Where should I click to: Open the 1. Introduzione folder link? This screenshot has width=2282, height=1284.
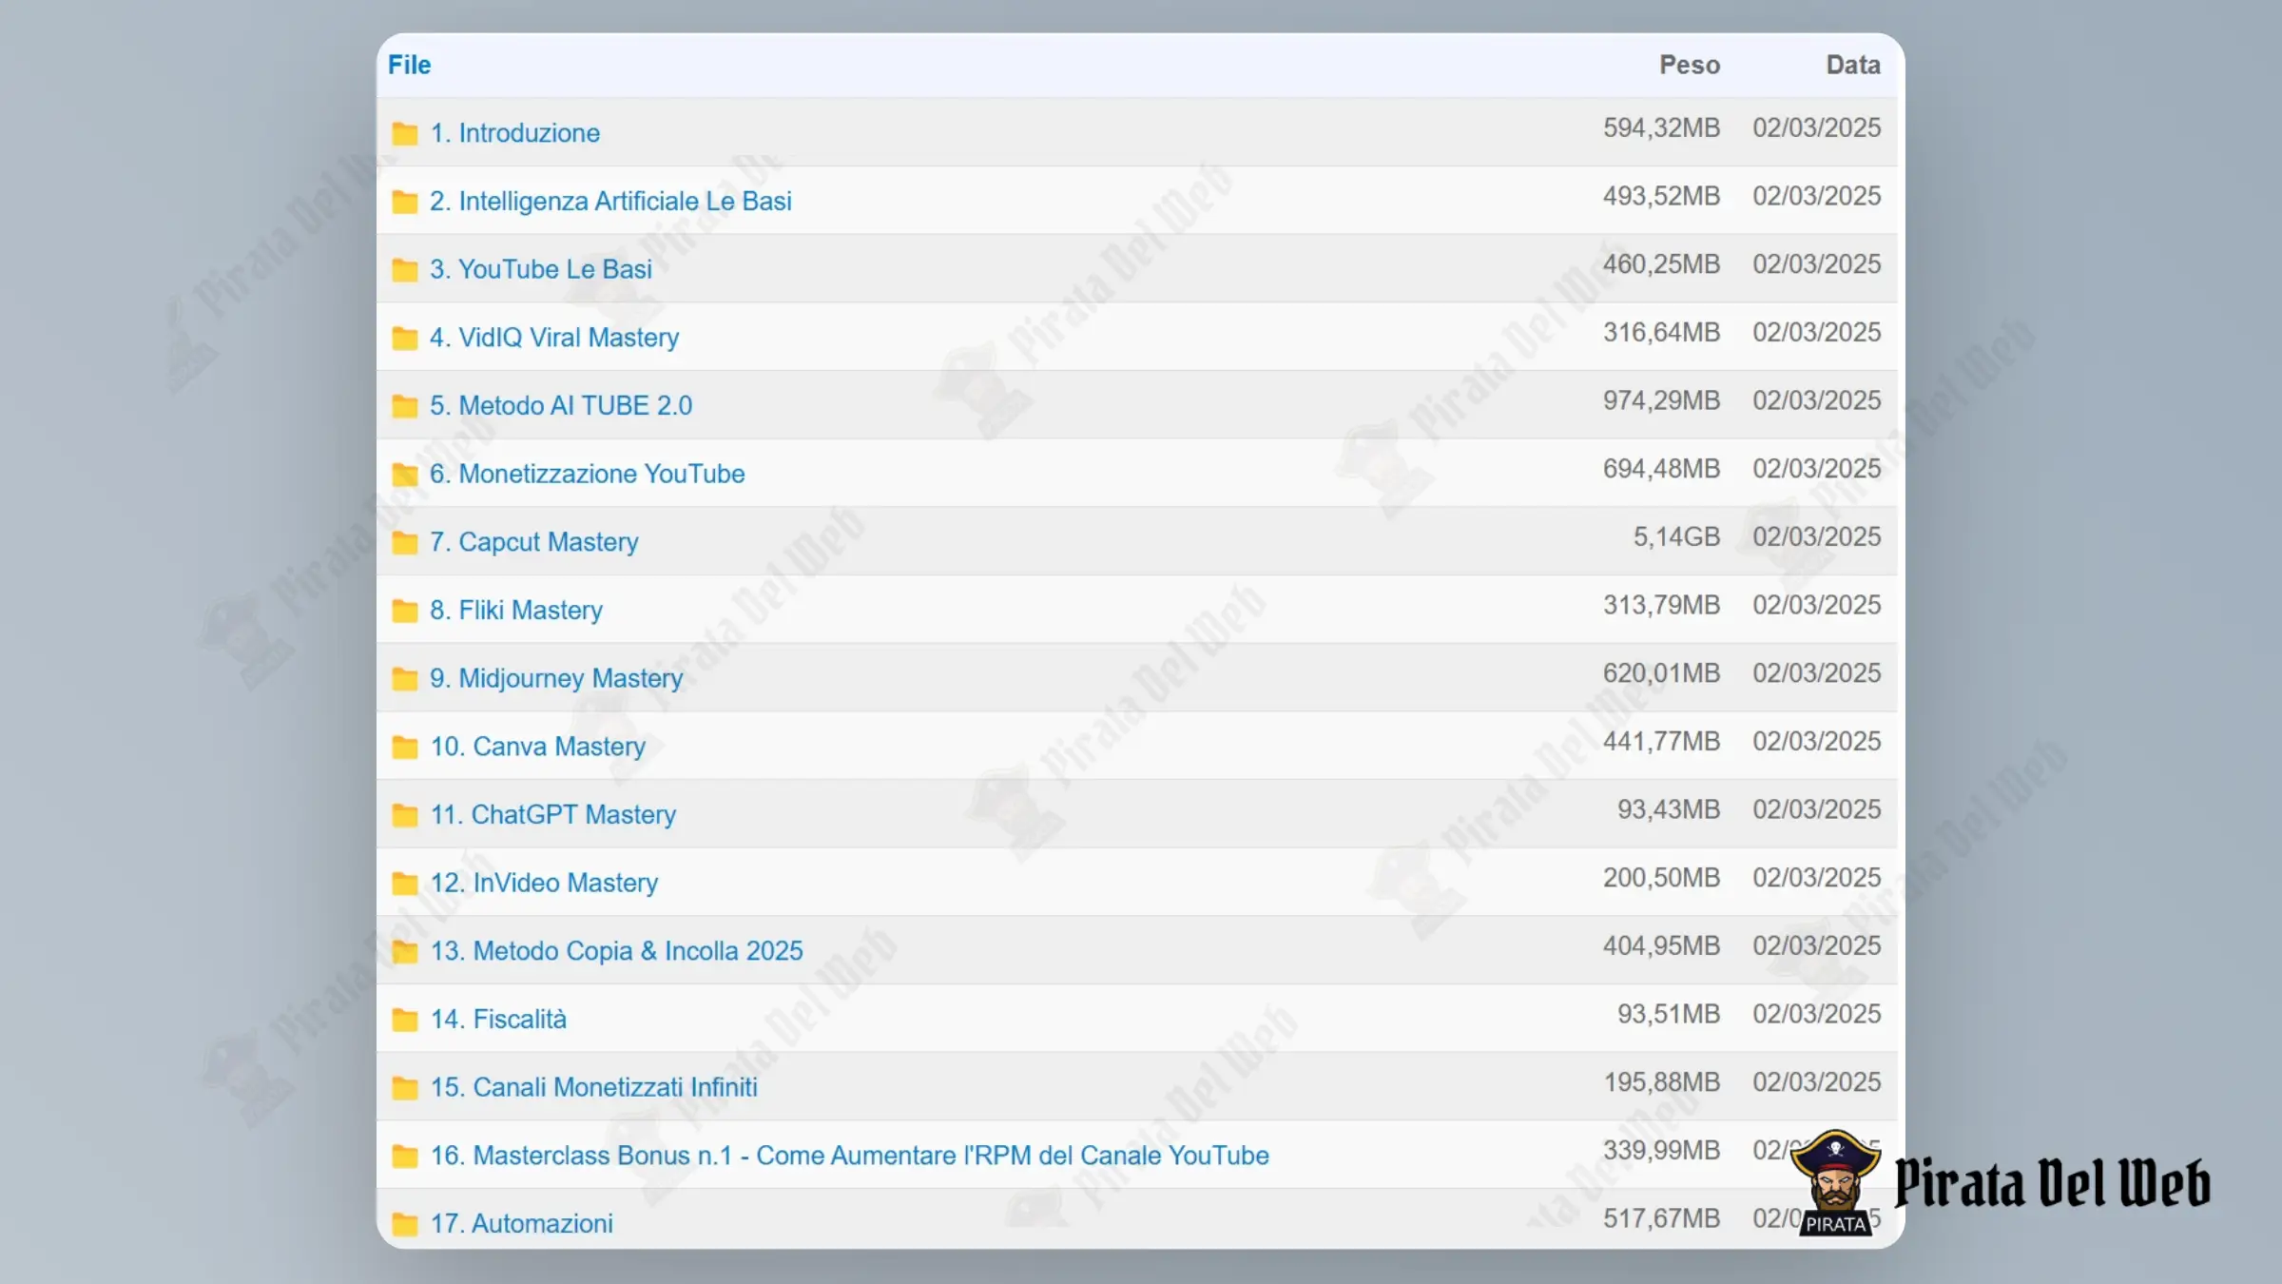(x=515, y=133)
